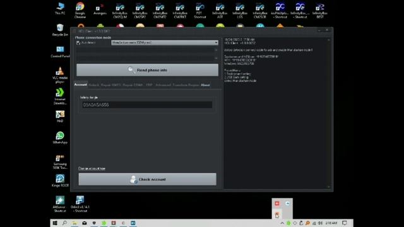Open Control Panel desktop icon
Image resolution: width=404 pixels, height=227 pixels.
click(60, 52)
